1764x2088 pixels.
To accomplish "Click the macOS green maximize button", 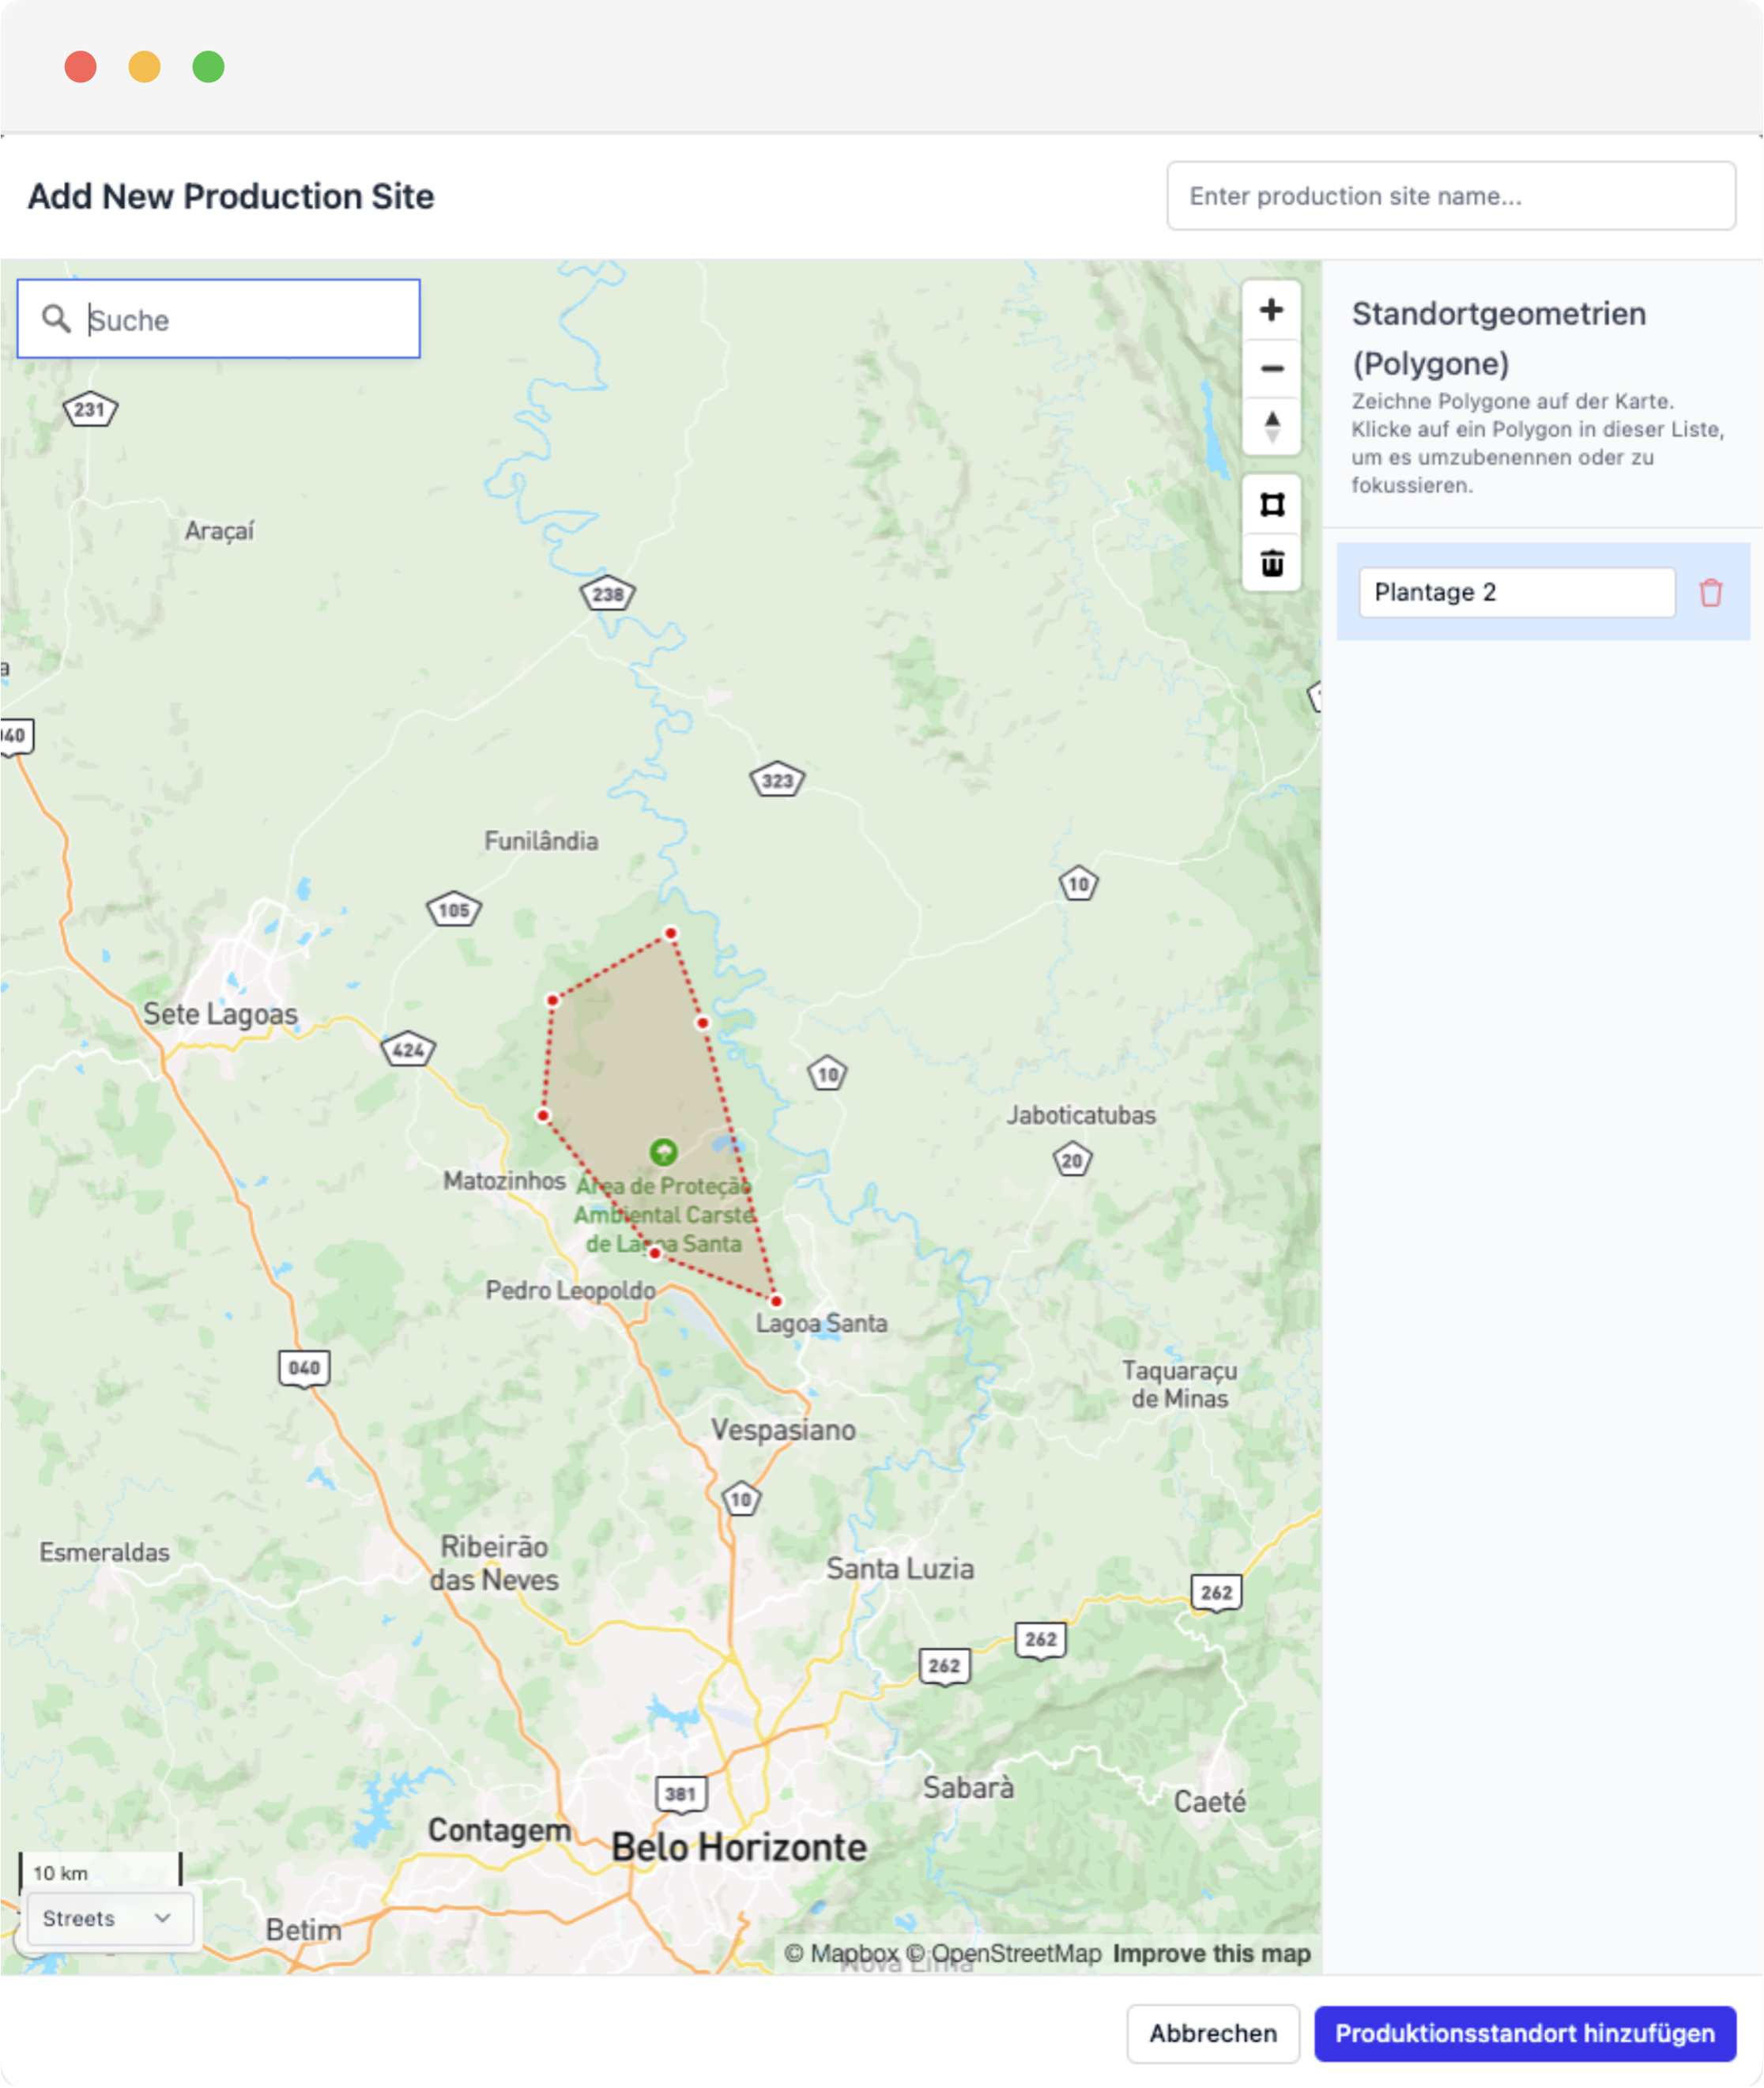I will 208,67.
